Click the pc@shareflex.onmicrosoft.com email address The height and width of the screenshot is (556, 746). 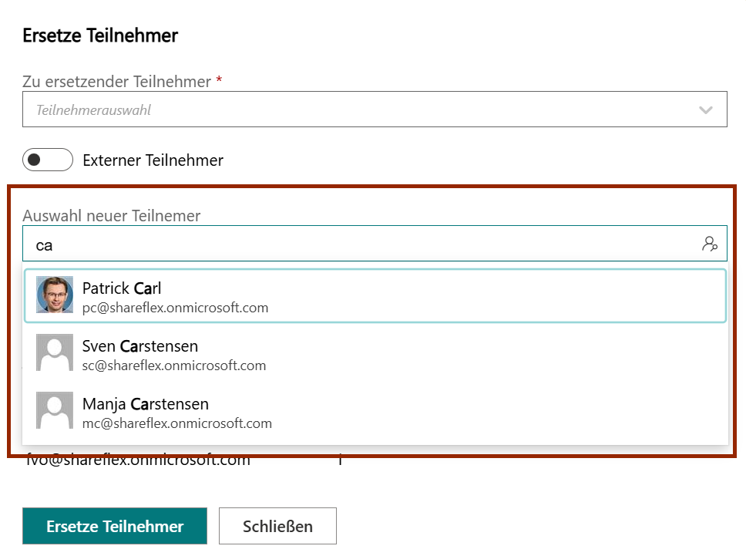point(175,308)
